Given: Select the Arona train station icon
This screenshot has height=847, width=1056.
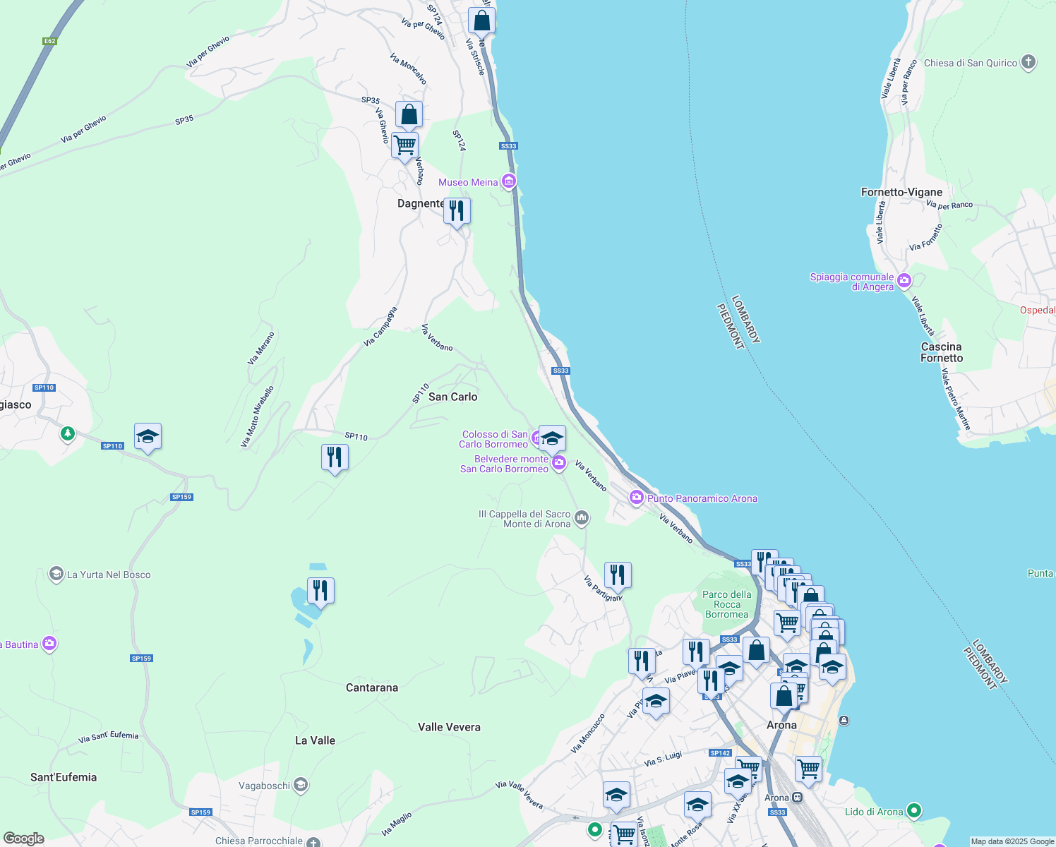Looking at the screenshot, I should (797, 798).
